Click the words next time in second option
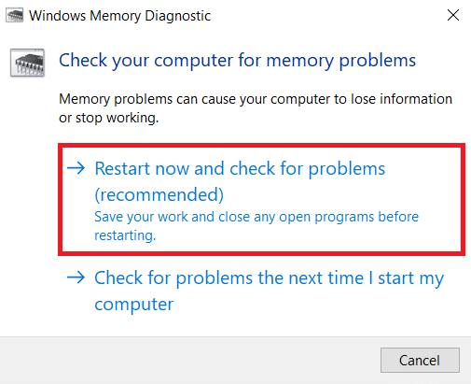This screenshot has width=471, height=384. (x=326, y=277)
